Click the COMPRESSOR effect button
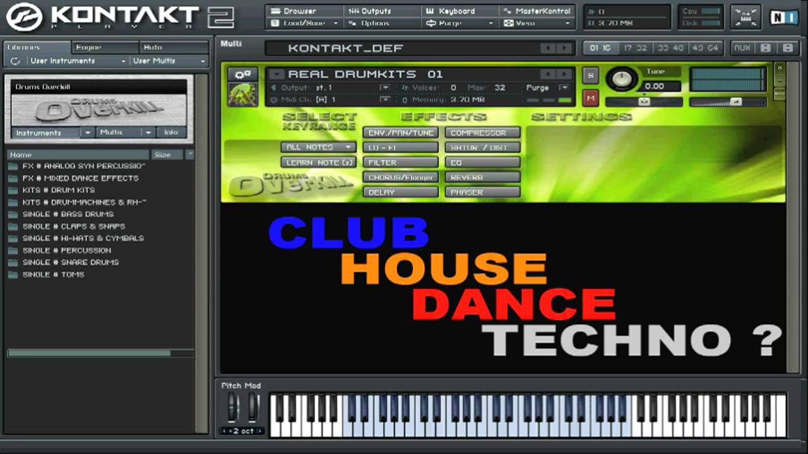808x454 pixels. (x=483, y=133)
